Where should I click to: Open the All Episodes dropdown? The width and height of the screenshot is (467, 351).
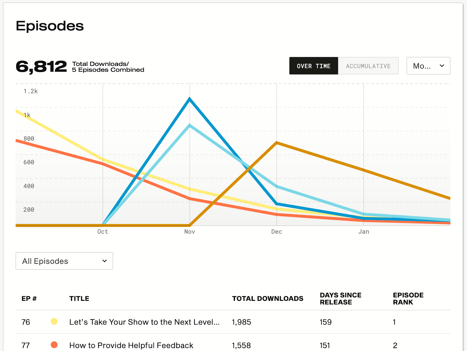click(64, 261)
